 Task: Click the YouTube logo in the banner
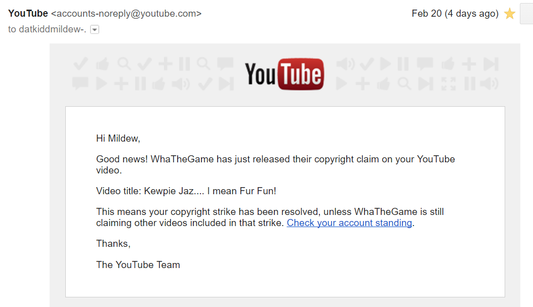click(x=284, y=74)
